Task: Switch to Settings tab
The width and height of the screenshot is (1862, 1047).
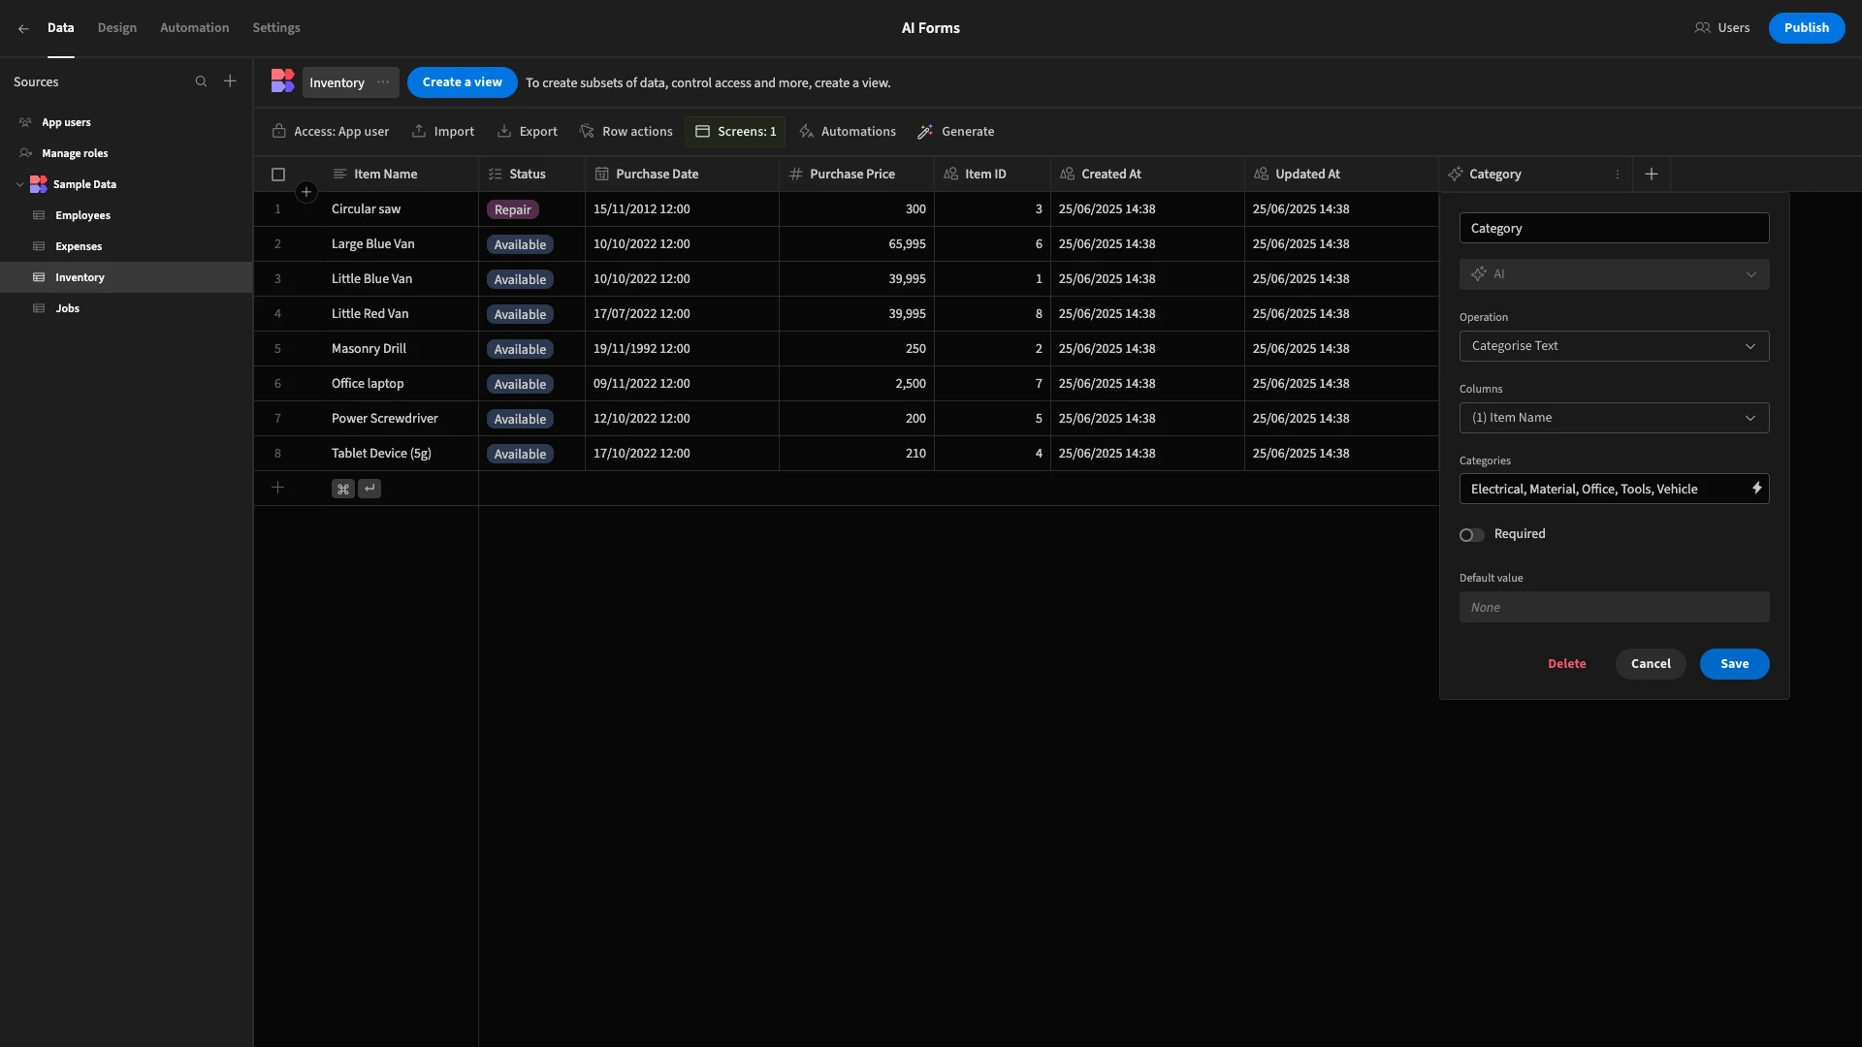Action: coord(276,28)
